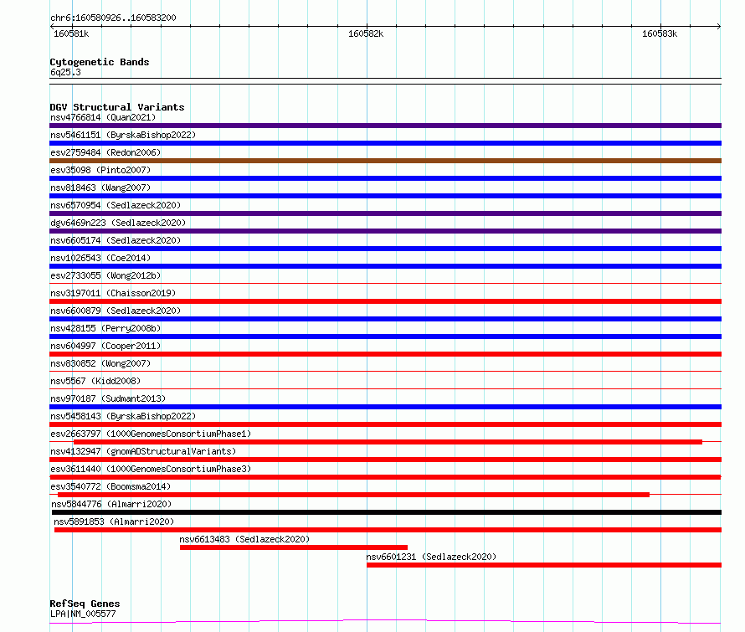Click the DGV Structural Variants track title
745x632 pixels.
pos(117,107)
